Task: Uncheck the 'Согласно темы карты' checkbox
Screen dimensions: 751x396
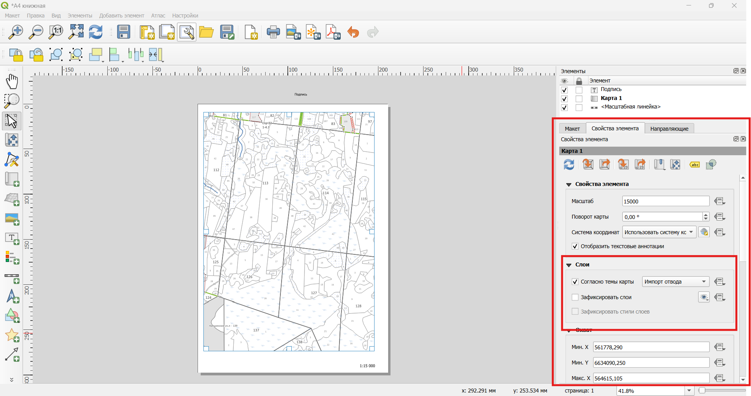Action: [x=575, y=282]
